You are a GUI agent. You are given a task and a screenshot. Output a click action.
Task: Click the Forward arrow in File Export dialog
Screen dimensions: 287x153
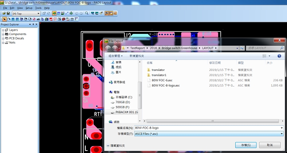click(115, 48)
